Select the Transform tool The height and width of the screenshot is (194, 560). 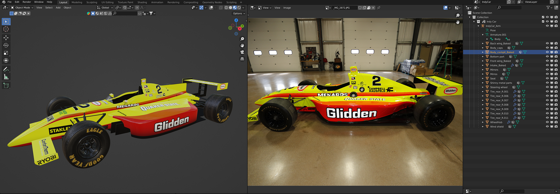6,60
